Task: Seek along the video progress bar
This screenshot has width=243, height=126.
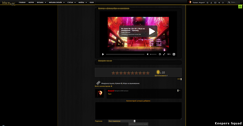Action: click(125, 54)
